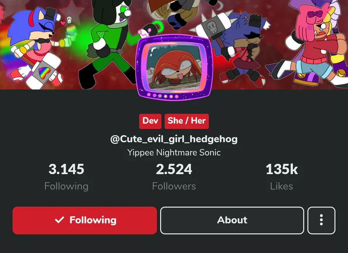Click the Followers label under 2.524
The height and width of the screenshot is (253, 348).
174,186
